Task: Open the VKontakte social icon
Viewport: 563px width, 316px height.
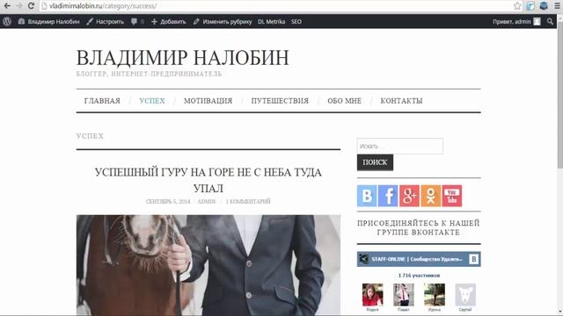Action: click(367, 196)
